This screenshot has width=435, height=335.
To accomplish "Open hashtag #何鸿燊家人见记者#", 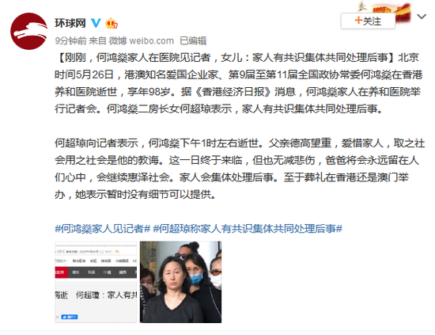I will [102, 229].
